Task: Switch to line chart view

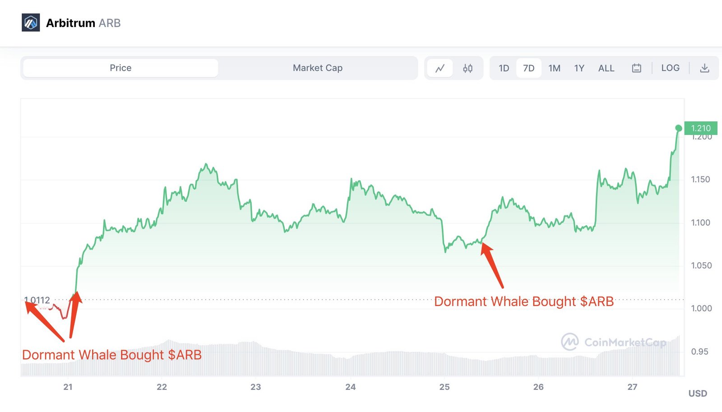Action: click(440, 68)
